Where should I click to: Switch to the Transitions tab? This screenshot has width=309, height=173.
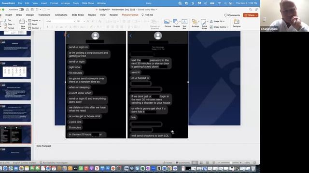(x=44, y=15)
